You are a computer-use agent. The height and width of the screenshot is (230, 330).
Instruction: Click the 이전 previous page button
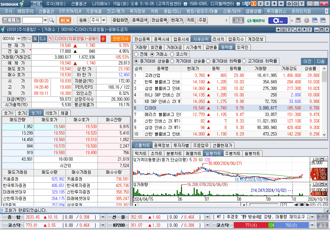pyautogui.click(x=307, y=61)
